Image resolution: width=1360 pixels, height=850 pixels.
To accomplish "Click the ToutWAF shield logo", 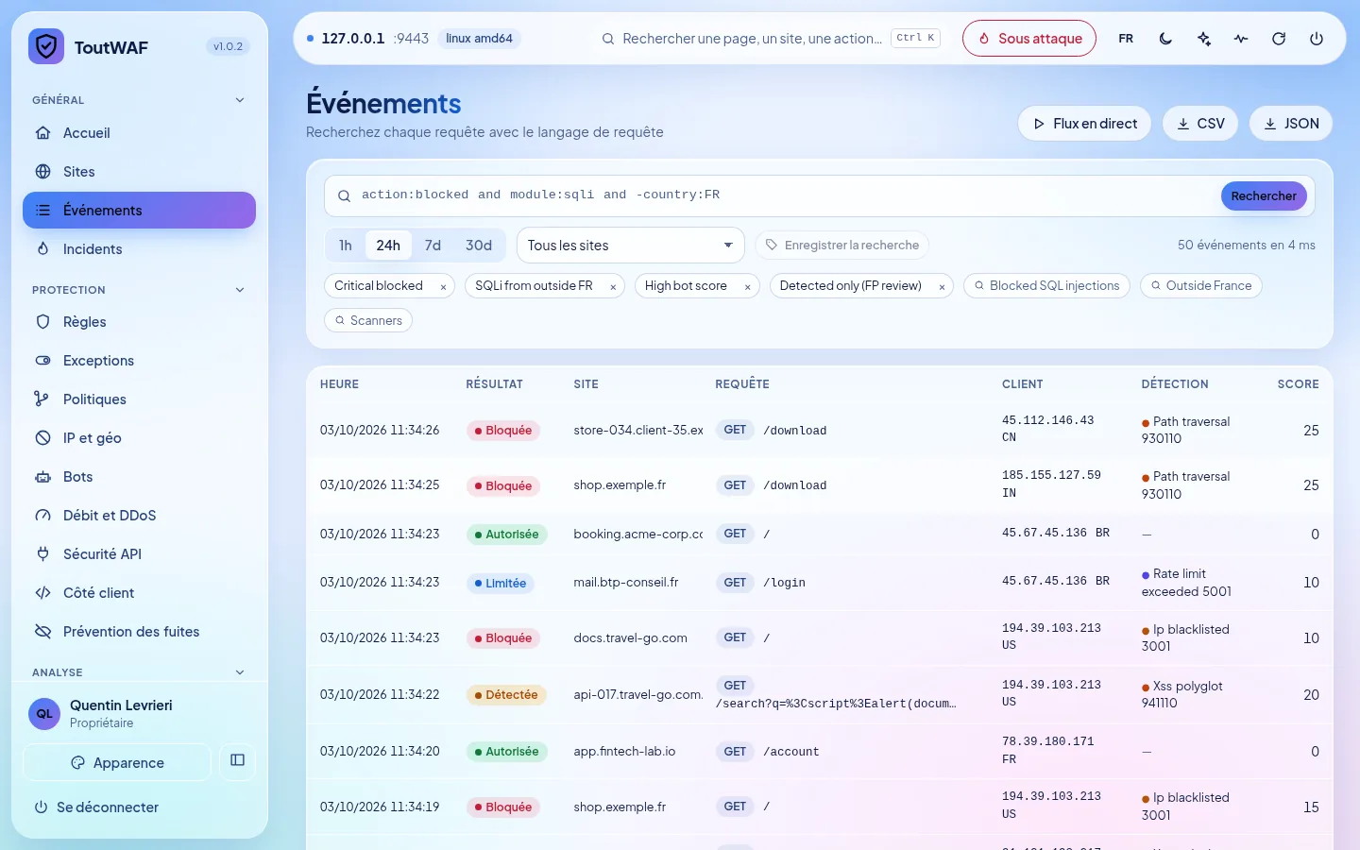I will tap(46, 46).
